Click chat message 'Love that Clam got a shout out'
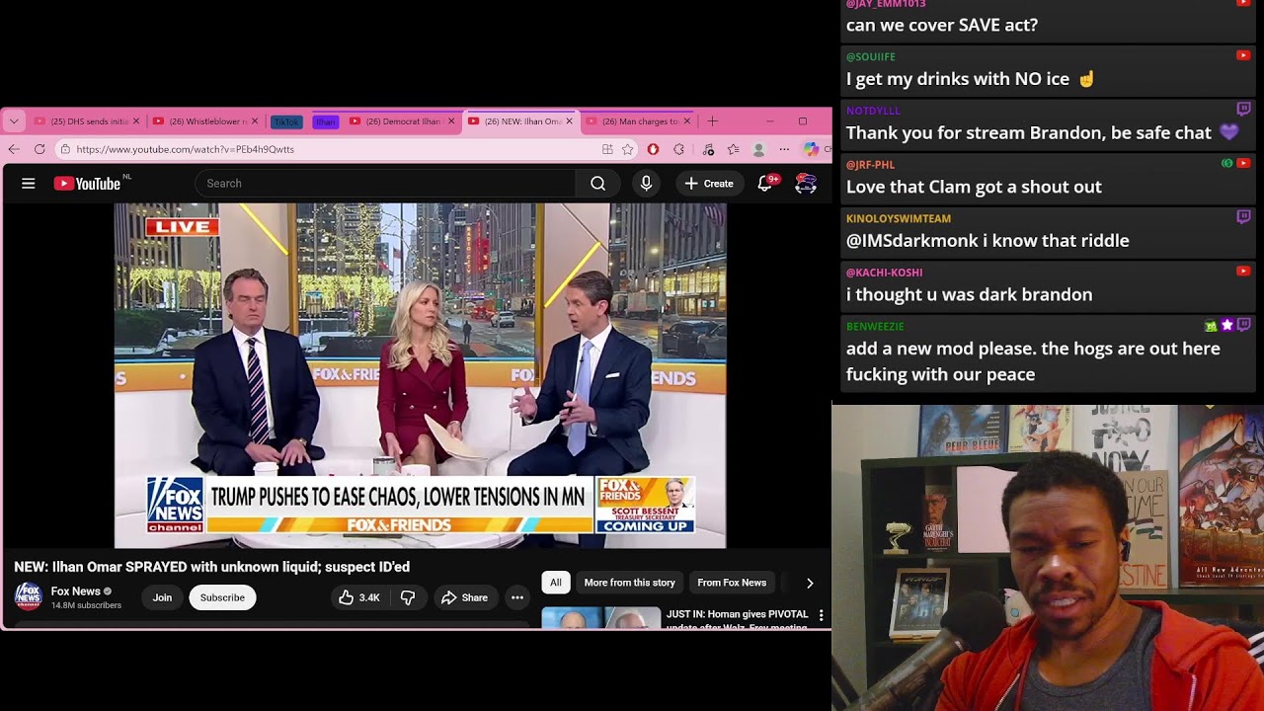 coord(974,187)
